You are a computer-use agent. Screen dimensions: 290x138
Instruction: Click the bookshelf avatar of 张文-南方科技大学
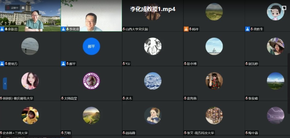[214, 116]
